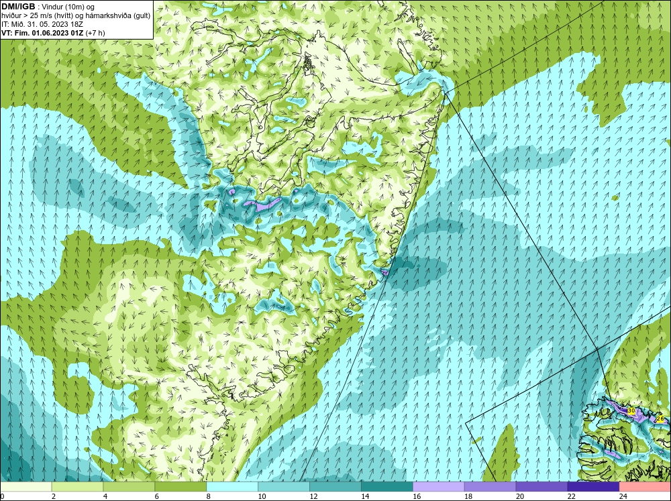Click the medium green 4–6 m/s legend swatch
The height and width of the screenshot is (501, 671).
129,486
